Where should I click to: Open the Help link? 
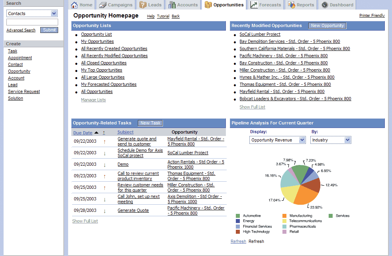pyautogui.click(x=151, y=16)
